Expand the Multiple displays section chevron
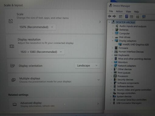This screenshot has width=155, height=116. coord(98,80)
